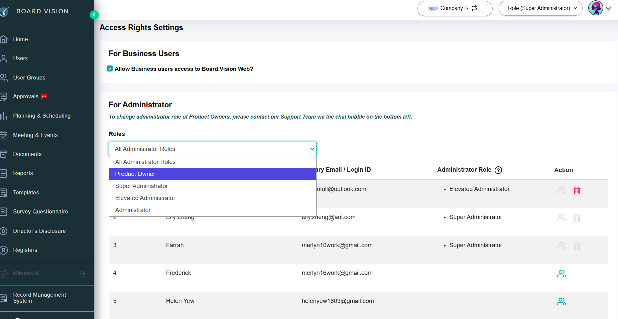Click lock icon beside Minutes AI
Image resolution: width=618 pixels, height=319 pixels.
[x=82, y=274]
